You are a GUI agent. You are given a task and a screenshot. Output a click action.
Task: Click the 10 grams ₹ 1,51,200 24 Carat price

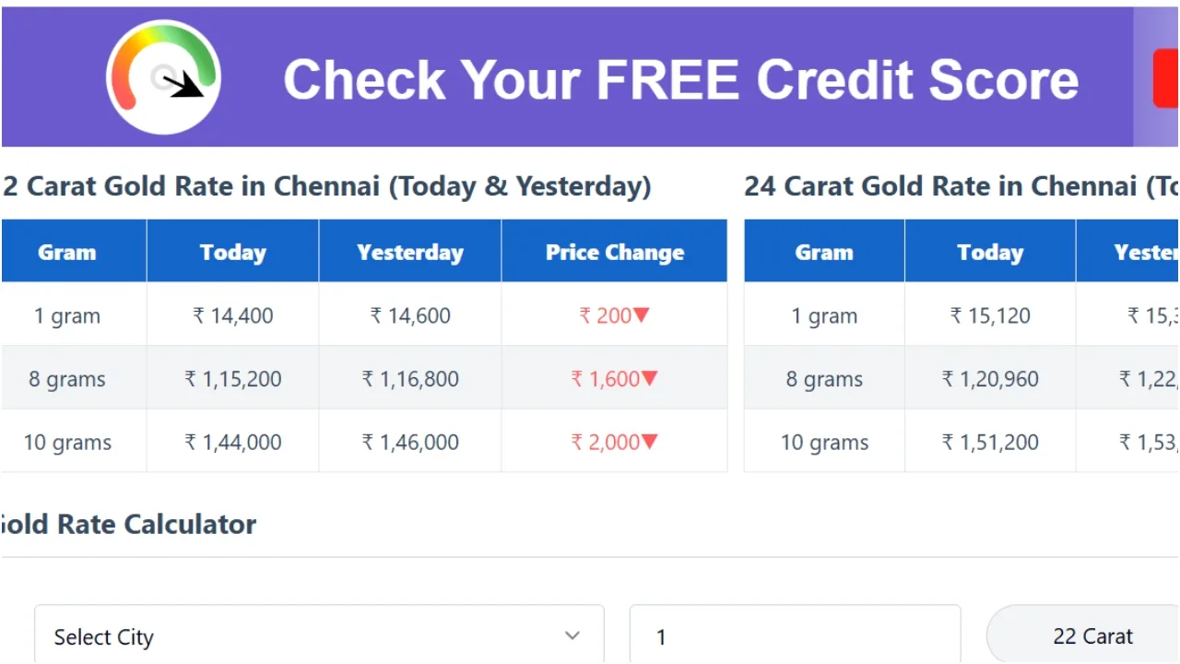989,443
